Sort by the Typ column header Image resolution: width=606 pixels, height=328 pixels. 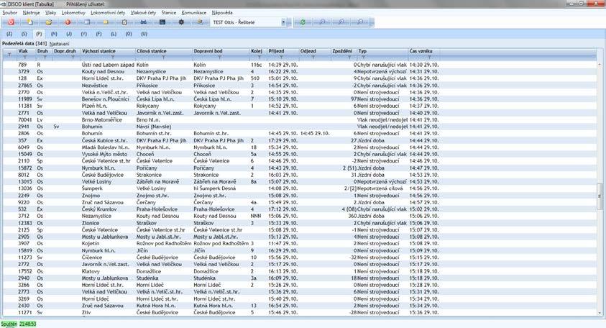click(362, 51)
